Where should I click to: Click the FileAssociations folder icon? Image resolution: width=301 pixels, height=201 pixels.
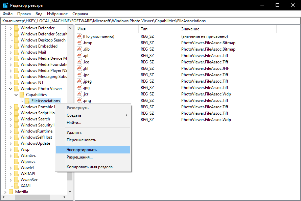pos(27,101)
